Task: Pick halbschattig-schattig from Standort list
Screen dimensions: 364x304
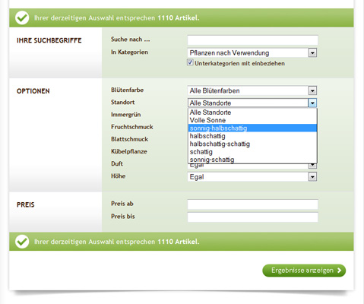Action: point(252,144)
